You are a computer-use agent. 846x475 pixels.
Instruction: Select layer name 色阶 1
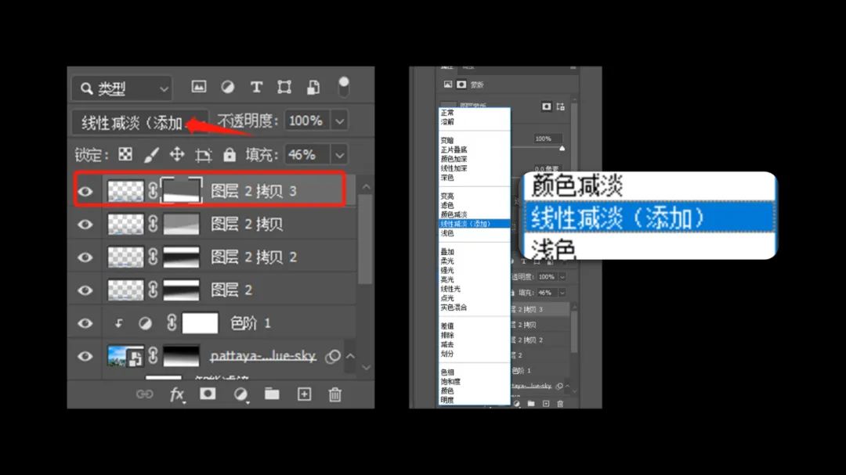point(251,323)
